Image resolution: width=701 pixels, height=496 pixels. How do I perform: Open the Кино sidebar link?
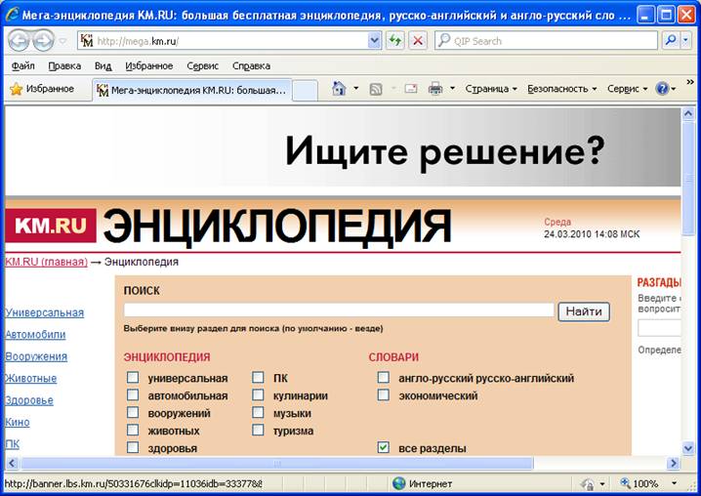(18, 422)
